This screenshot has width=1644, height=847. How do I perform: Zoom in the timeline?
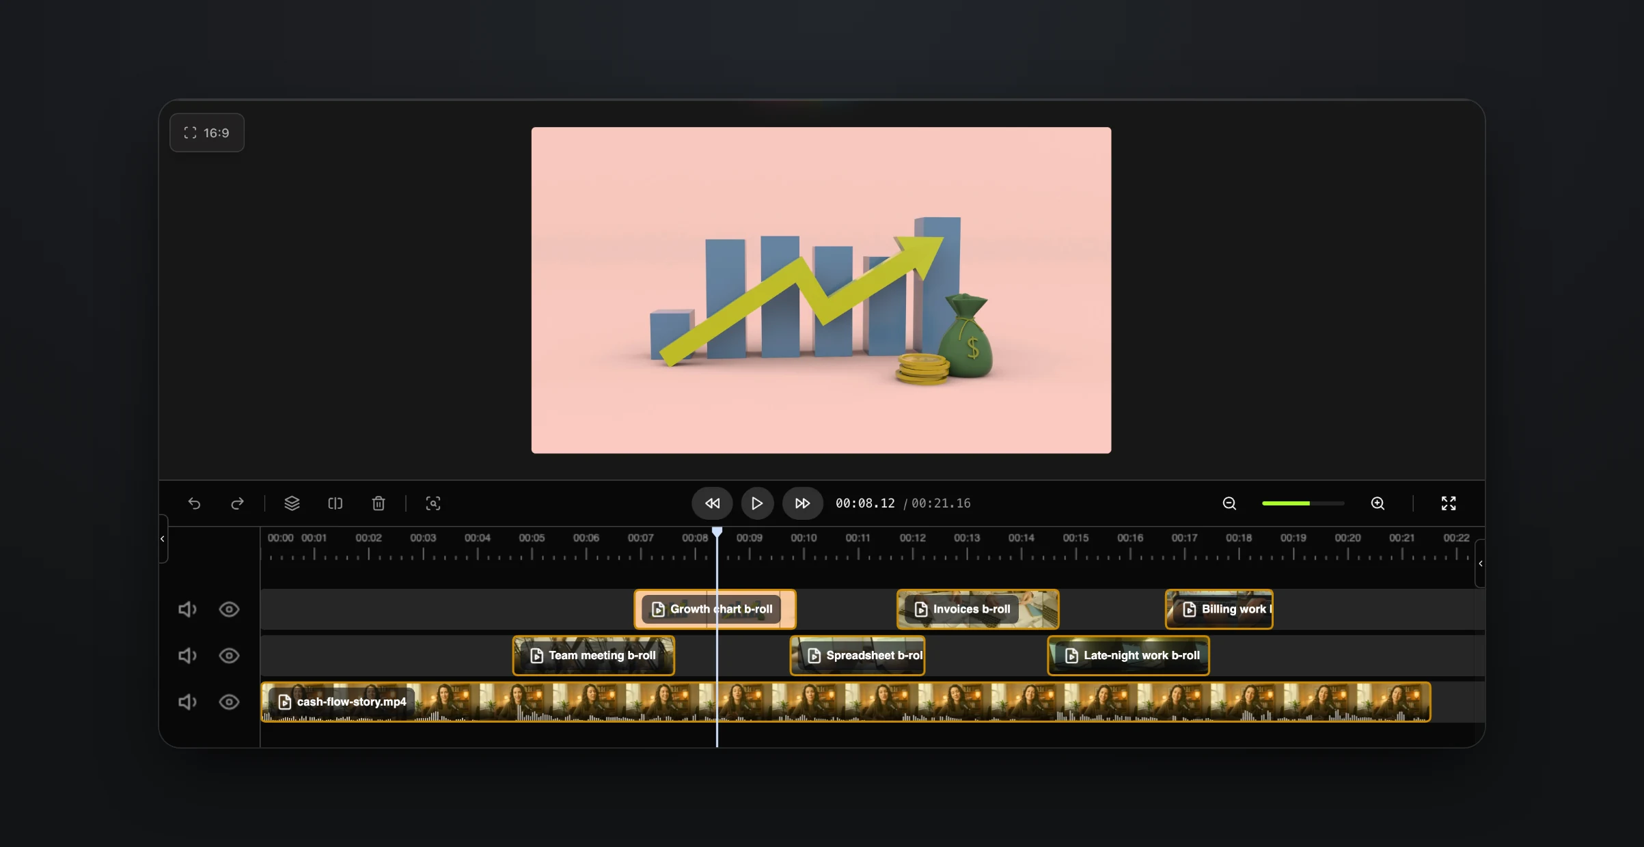point(1378,503)
